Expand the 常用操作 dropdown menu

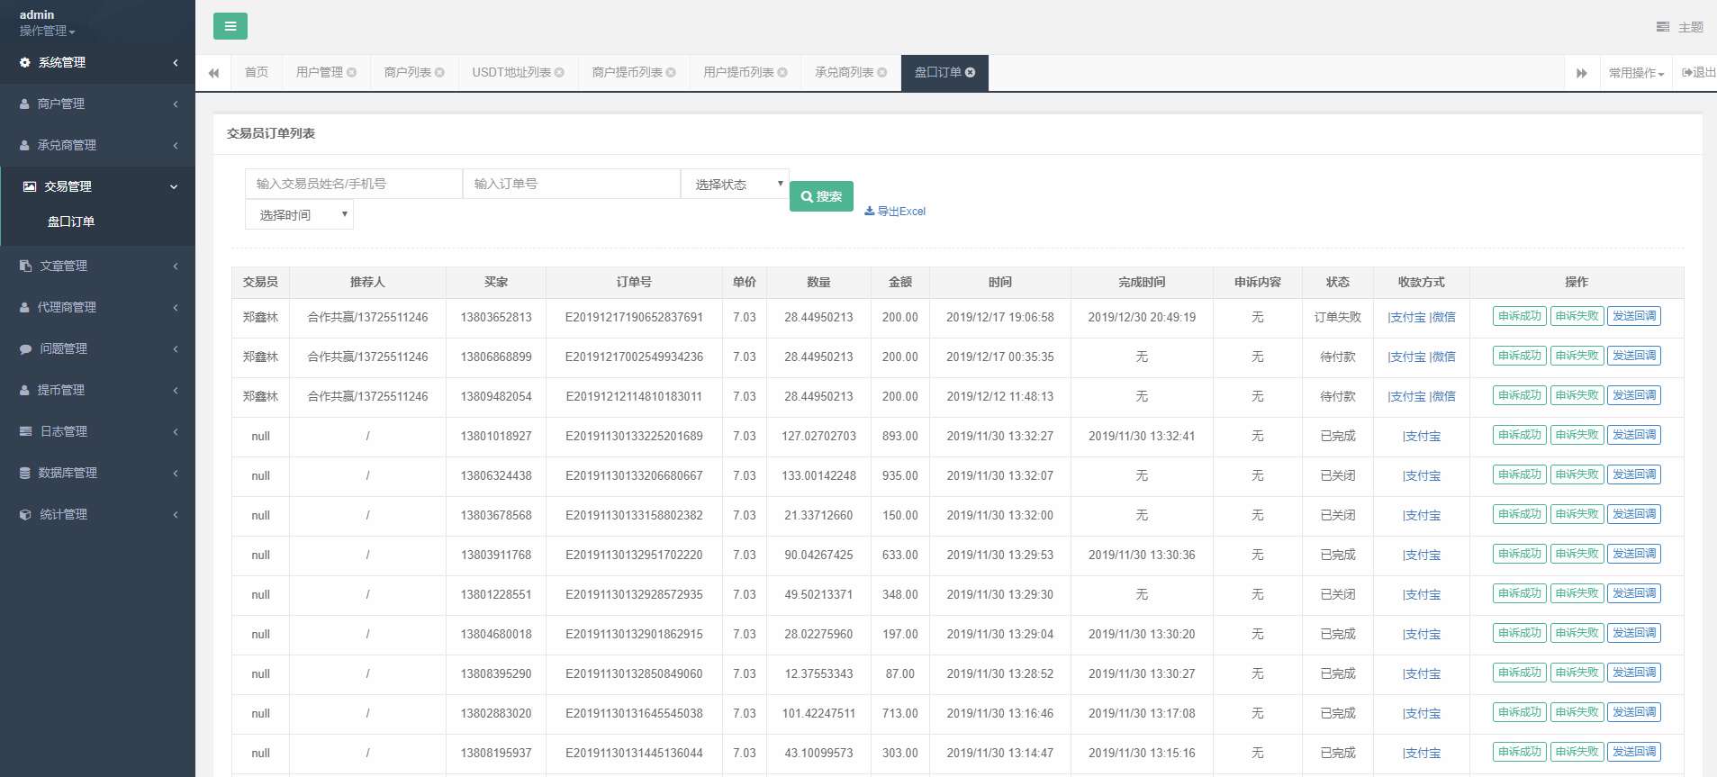coord(1636,73)
